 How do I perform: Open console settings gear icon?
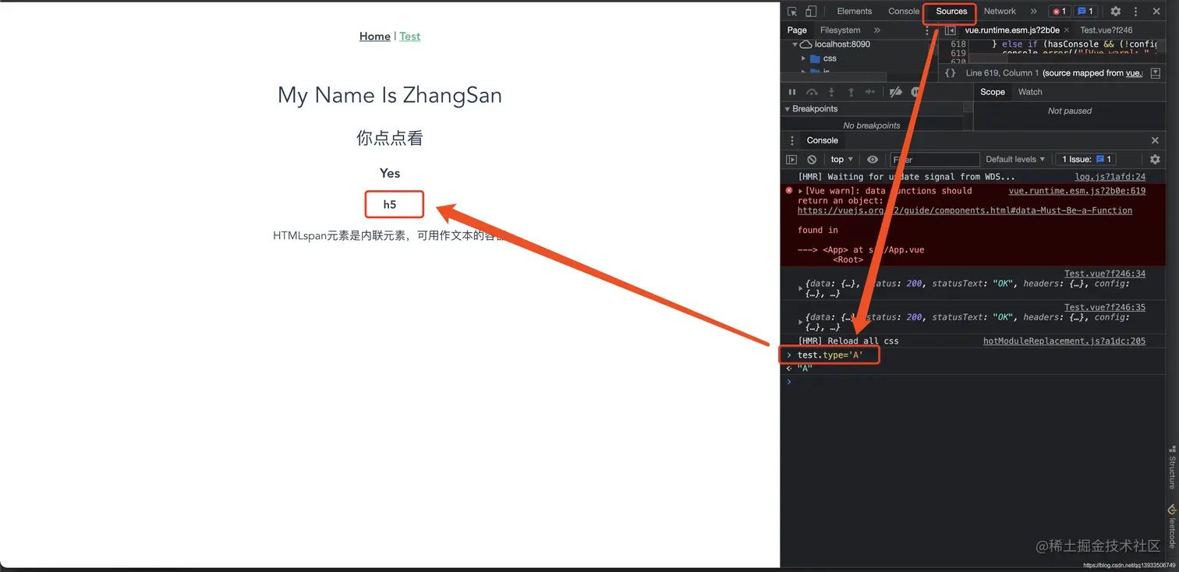coord(1155,160)
